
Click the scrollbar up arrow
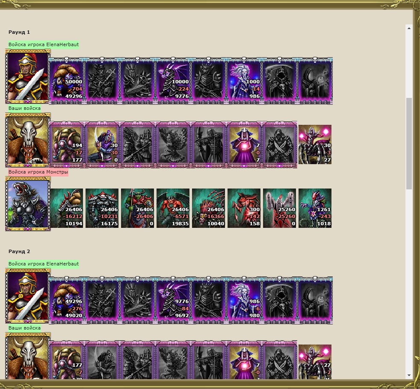[409, 28]
